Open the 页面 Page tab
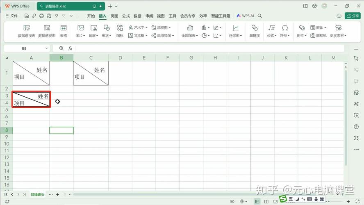This screenshot has height=205, width=364. coord(114,16)
